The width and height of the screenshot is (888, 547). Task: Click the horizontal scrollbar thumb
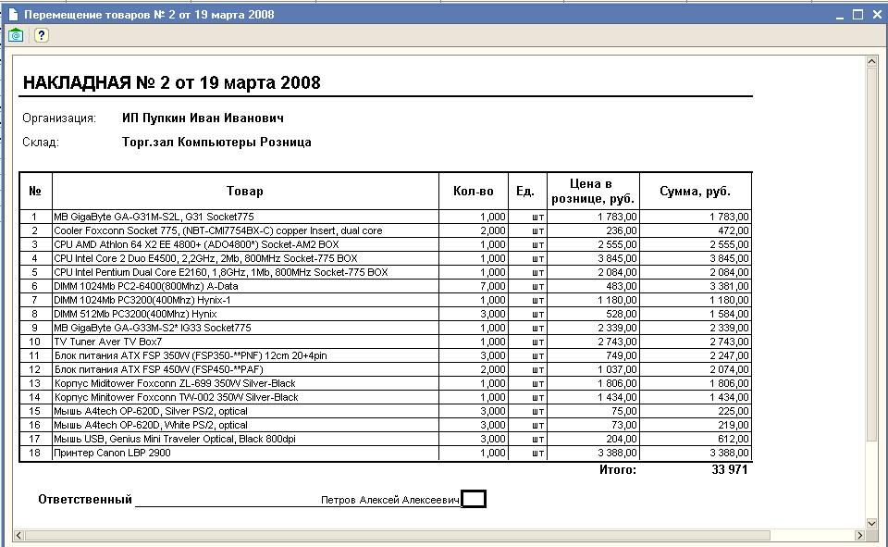tap(397, 535)
